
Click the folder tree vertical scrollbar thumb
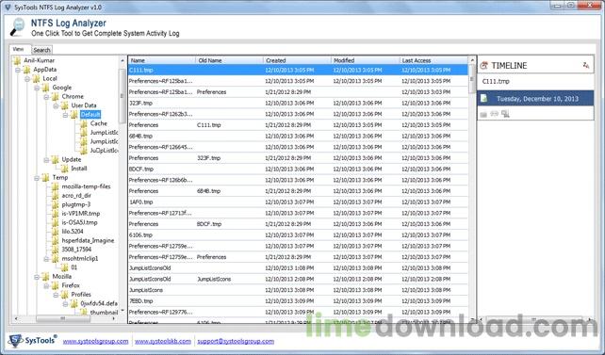tap(123, 96)
